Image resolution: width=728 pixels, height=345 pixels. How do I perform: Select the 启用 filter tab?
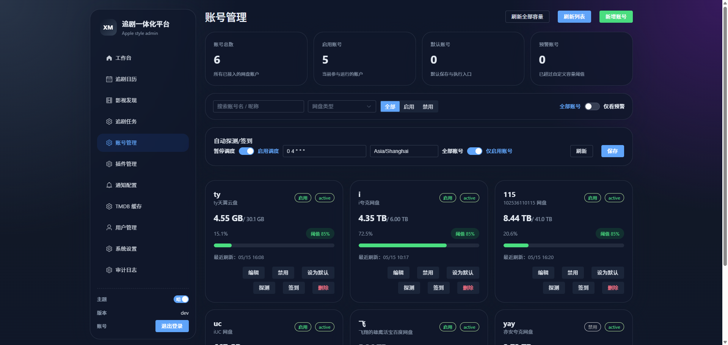(x=409, y=107)
